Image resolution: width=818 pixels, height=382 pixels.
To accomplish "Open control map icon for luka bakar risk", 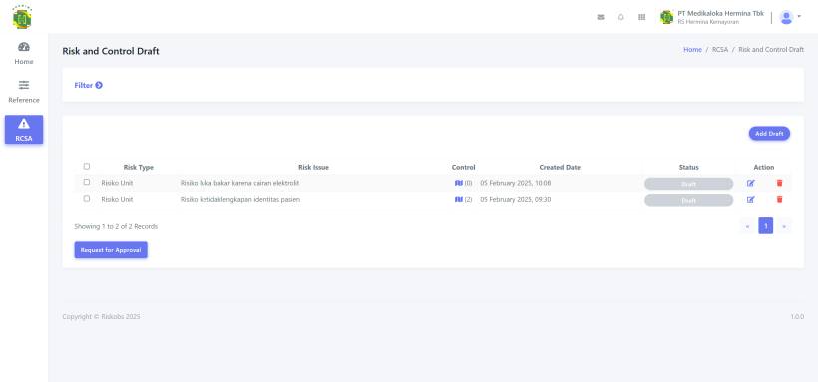I will (459, 183).
